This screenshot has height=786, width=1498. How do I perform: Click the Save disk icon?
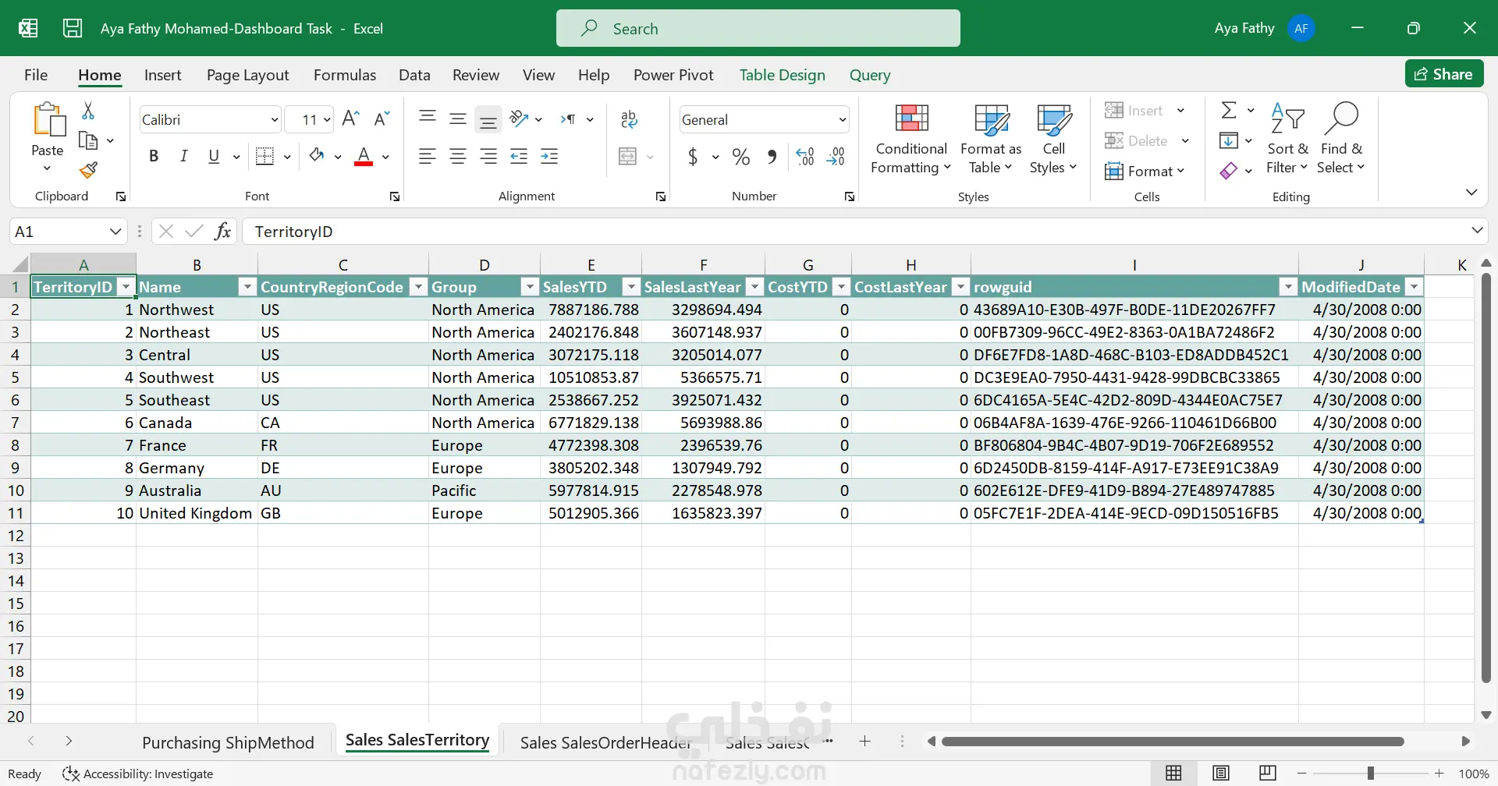click(x=73, y=29)
